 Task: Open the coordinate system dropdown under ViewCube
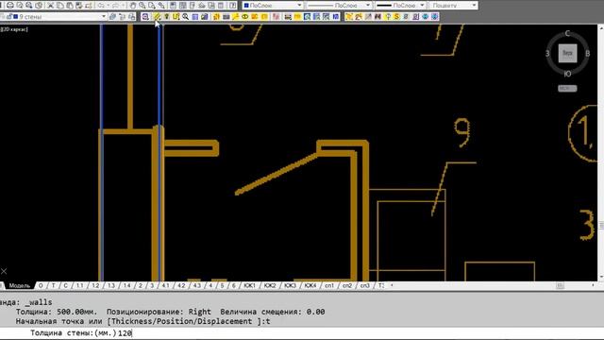(x=567, y=88)
